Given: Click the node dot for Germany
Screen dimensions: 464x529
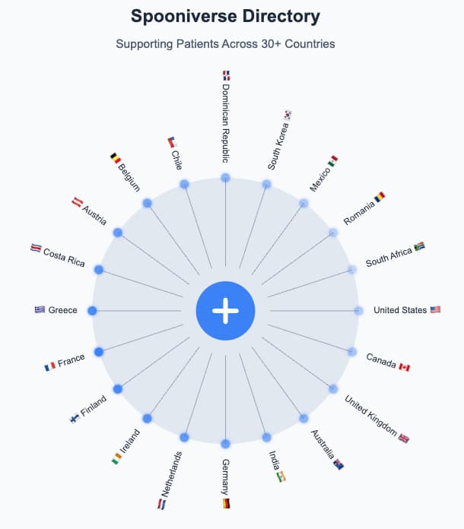Looking at the screenshot, I should [225, 444].
